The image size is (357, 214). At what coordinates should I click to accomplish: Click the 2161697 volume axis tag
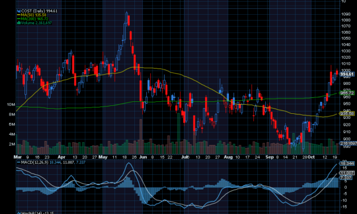pos(348,143)
